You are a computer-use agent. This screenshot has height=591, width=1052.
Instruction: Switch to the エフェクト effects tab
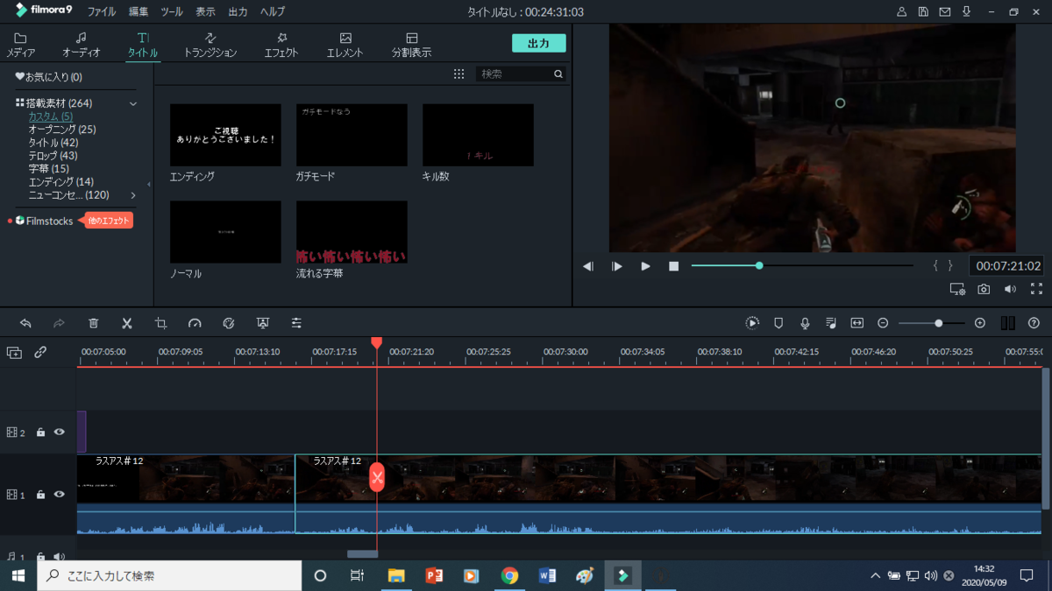click(x=281, y=45)
